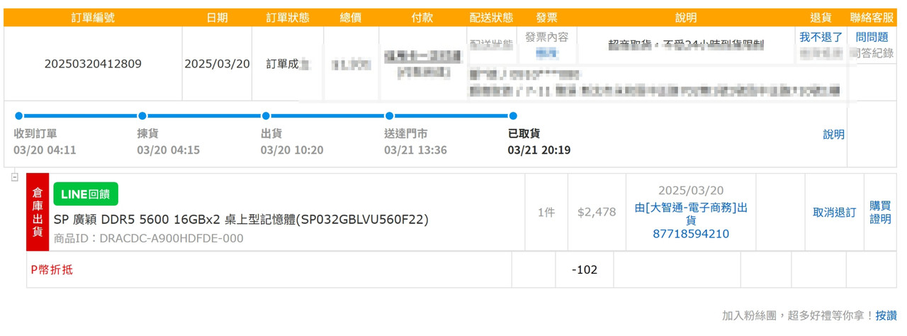This screenshot has height=336, width=907.
Task: Click the $2,478 price cell
Action: [x=597, y=212]
